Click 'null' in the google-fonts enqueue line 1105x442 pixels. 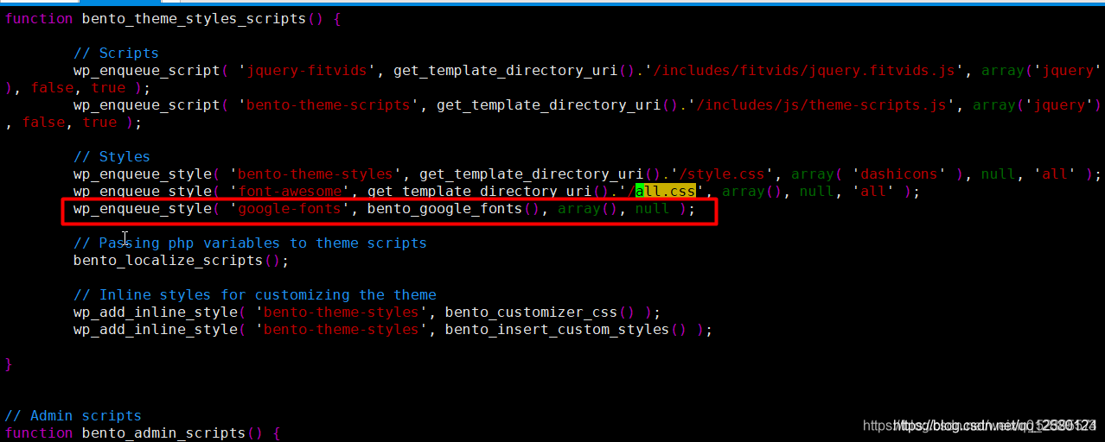pos(653,208)
